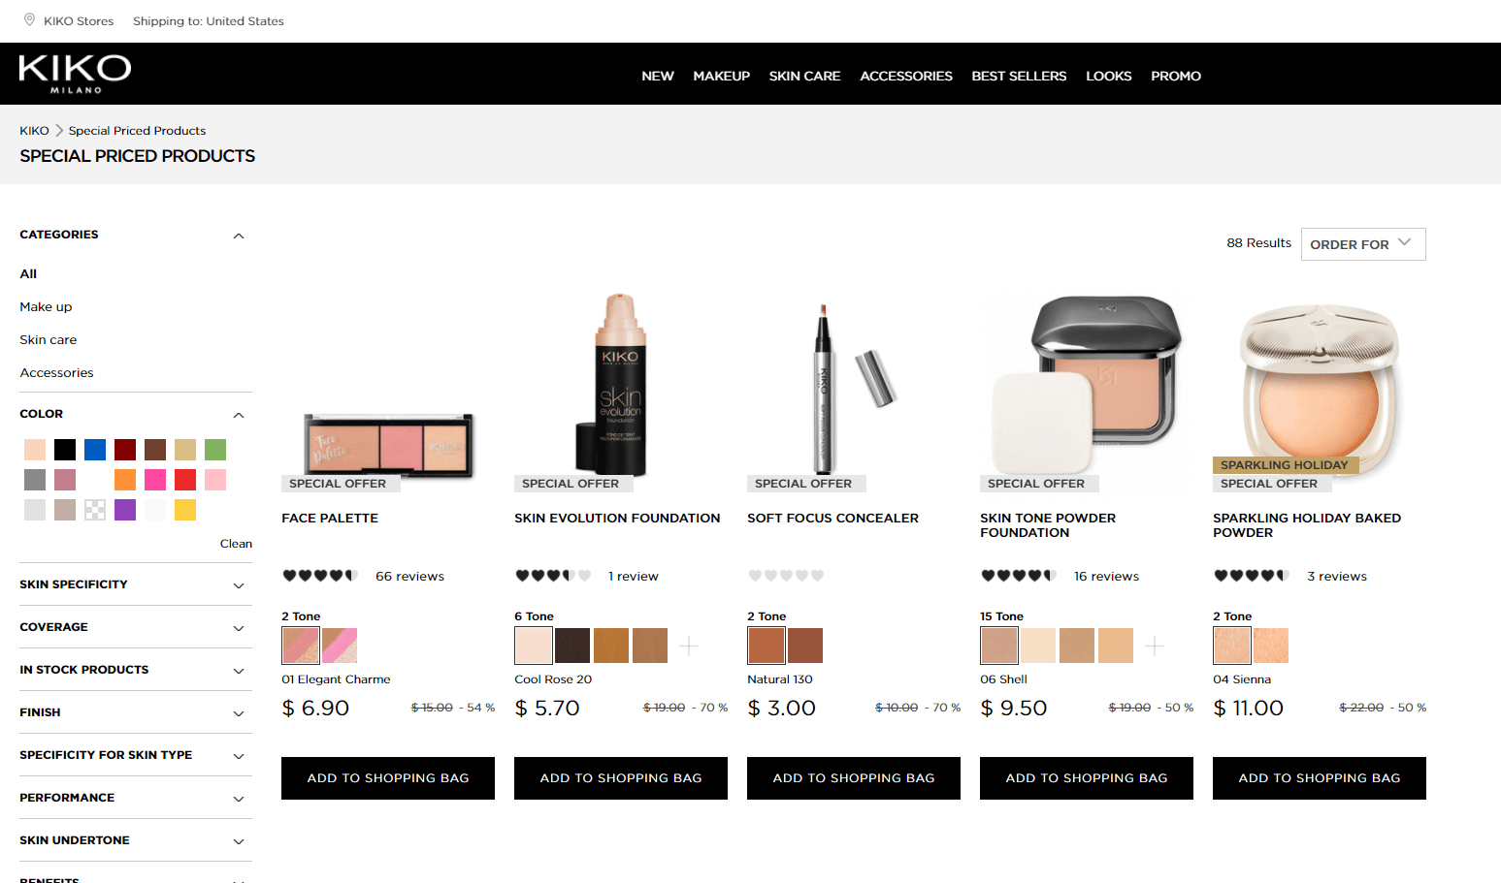Select Natural 130 concealer tone

tap(767, 646)
